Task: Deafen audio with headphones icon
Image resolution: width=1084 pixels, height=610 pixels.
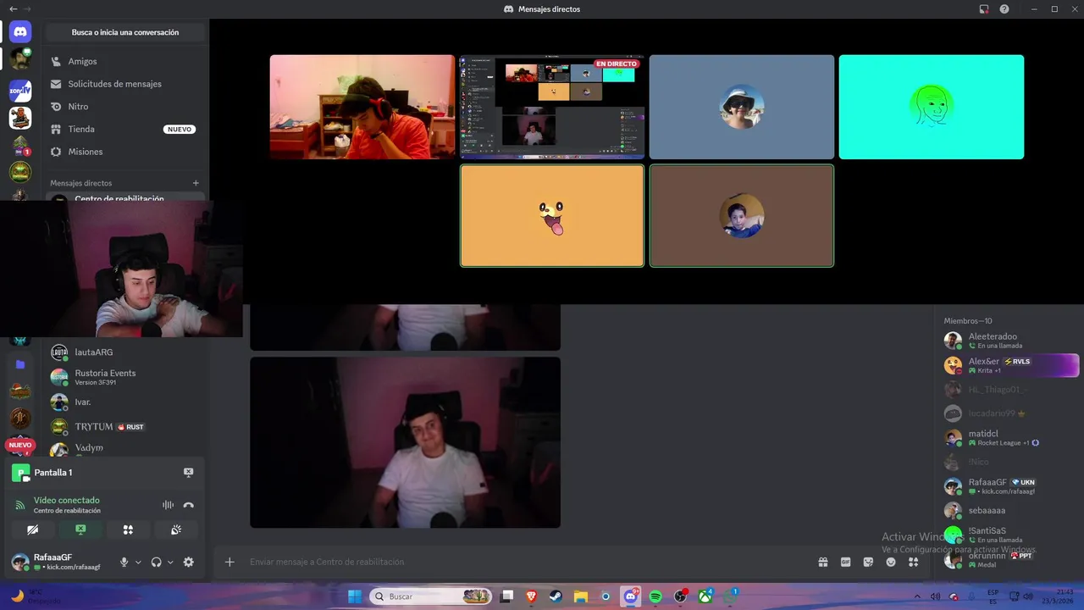Action: [156, 562]
